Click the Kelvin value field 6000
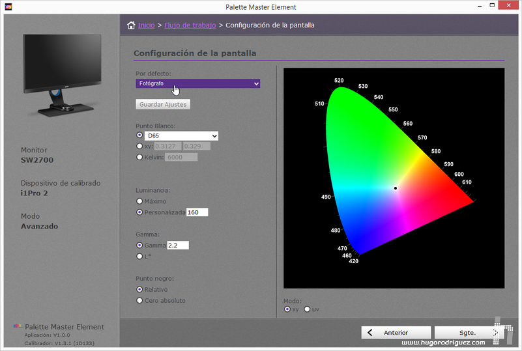The image size is (522, 351). (181, 158)
